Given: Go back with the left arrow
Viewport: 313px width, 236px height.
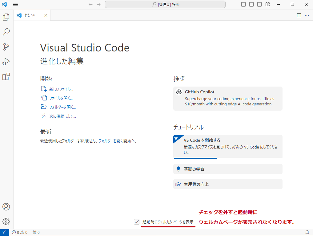Looking at the screenshot, I should 90,4.
